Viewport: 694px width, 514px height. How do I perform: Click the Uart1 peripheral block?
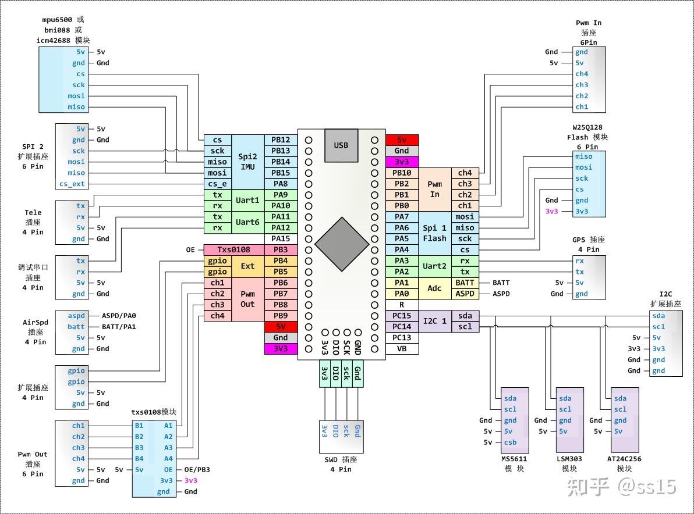click(248, 201)
